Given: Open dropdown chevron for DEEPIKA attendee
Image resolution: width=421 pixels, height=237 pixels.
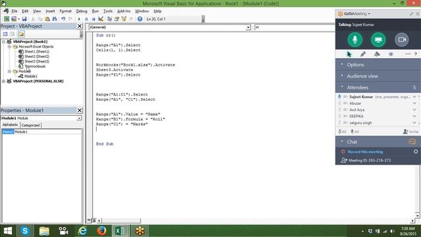Looking at the screenshot, I should 414,116.
